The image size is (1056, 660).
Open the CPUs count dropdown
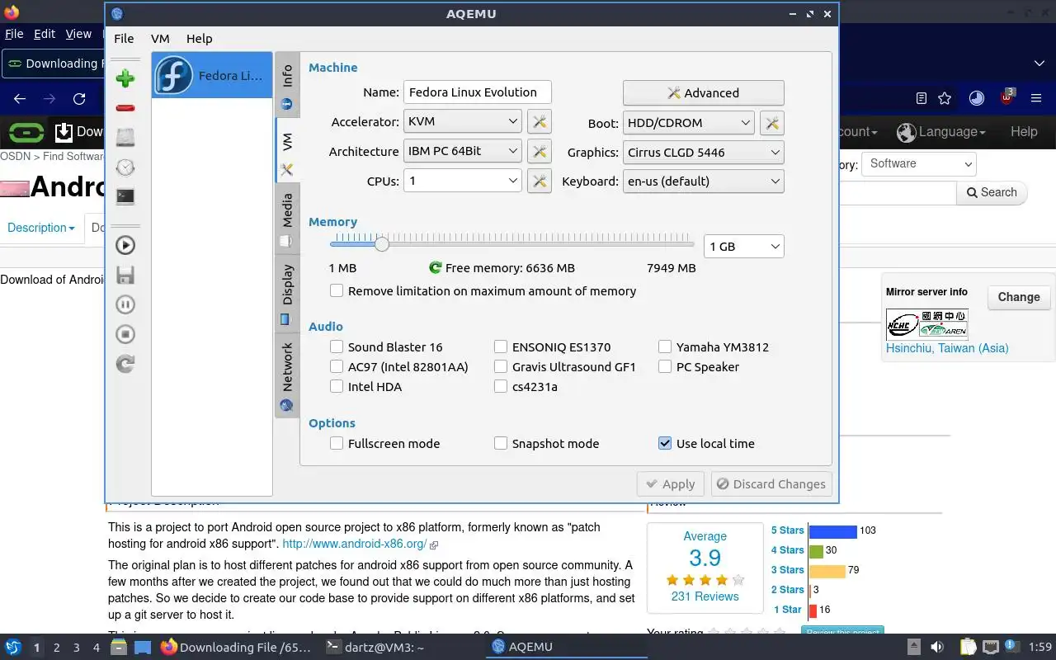pos(462,181)
